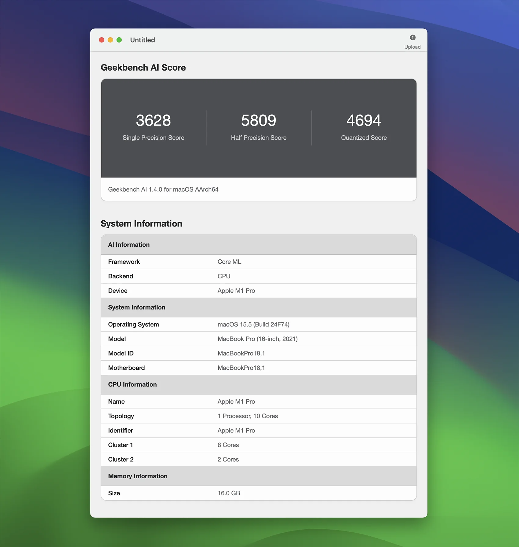Click the Untitled window title
The width and height of the screenshot is (519, 547).
coord(143,40)
